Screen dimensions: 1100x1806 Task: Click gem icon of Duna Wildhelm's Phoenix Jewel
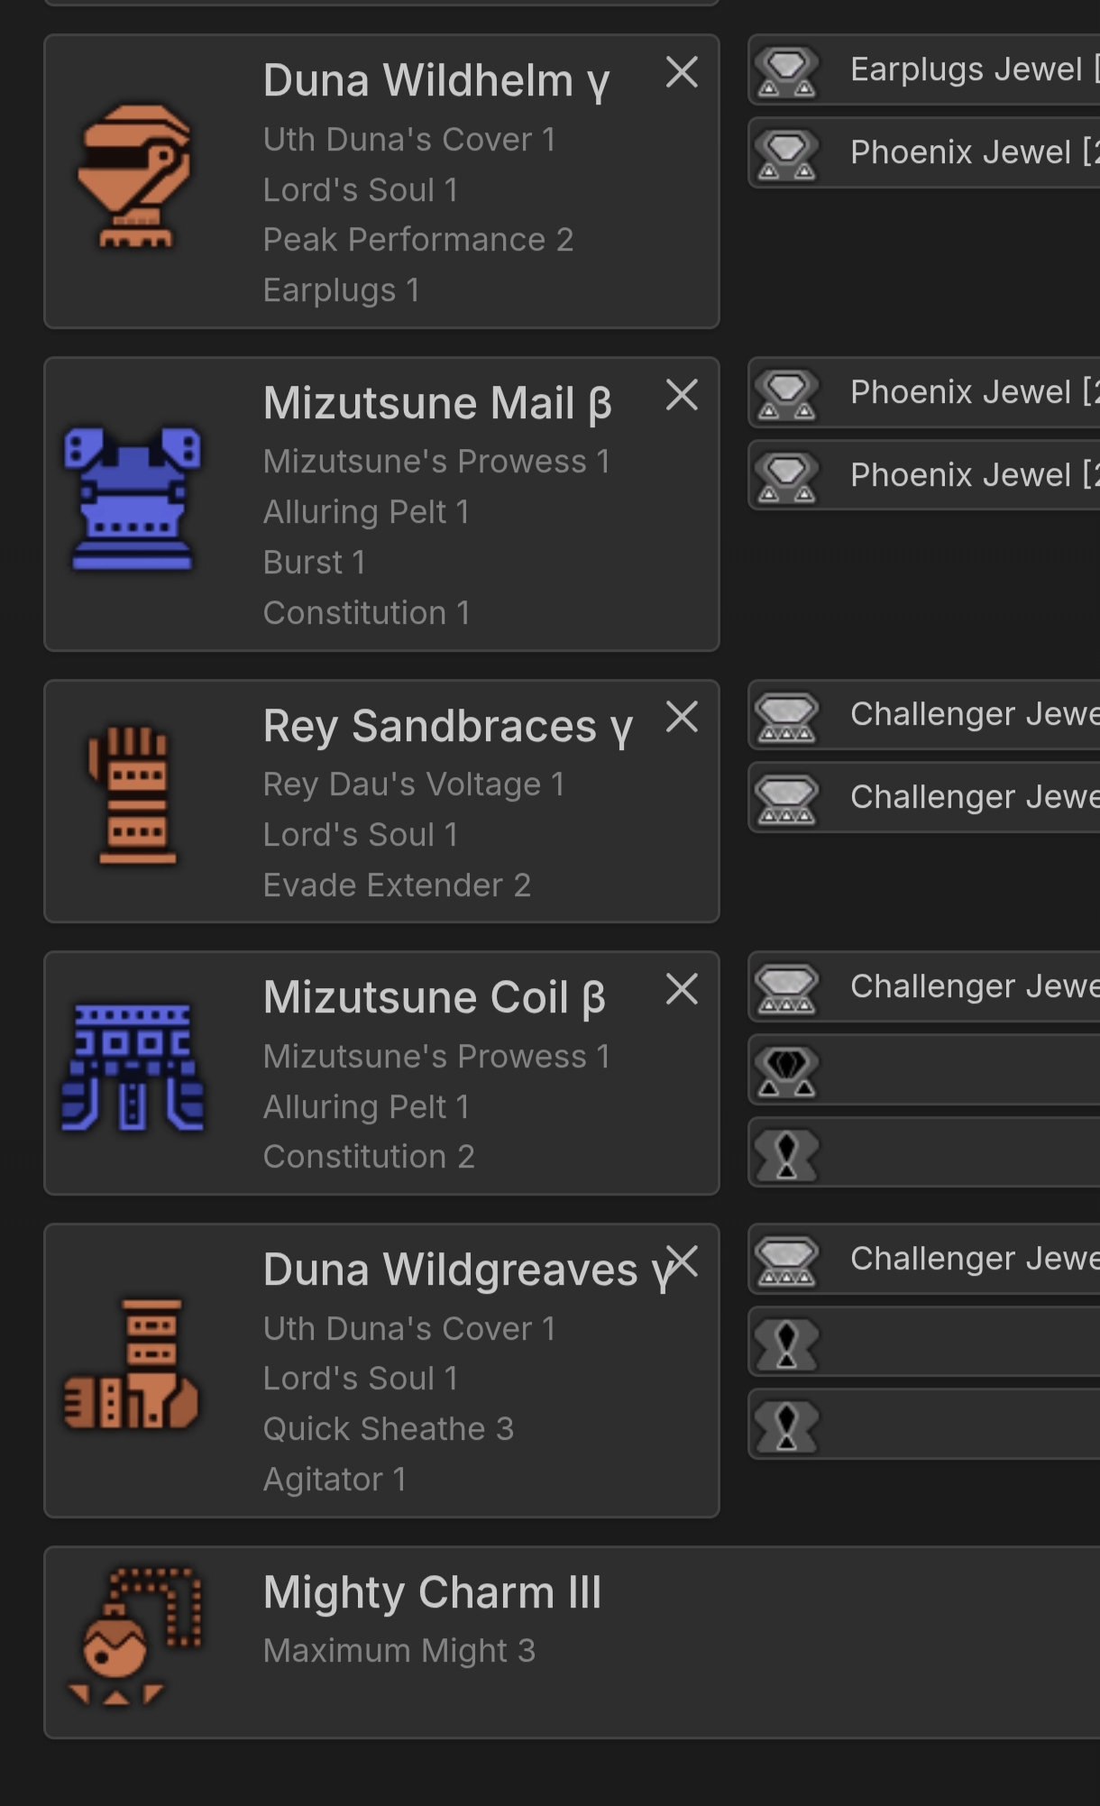786,154
